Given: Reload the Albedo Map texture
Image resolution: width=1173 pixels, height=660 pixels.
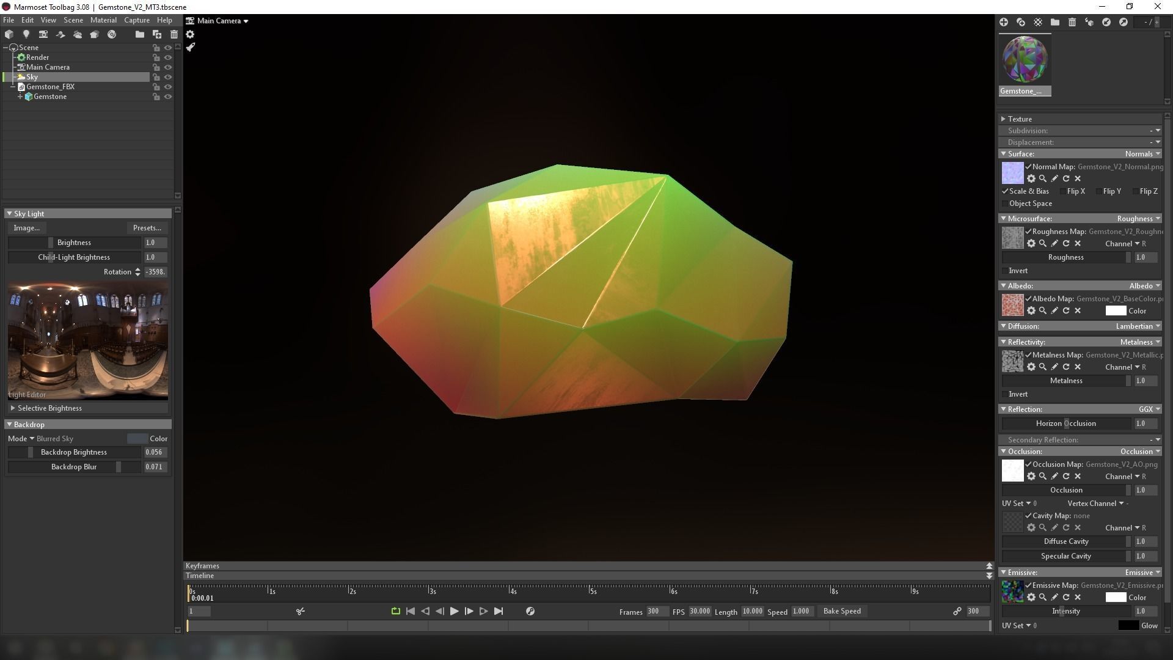Looking at the screenshot, I should tap(1066, 310).
